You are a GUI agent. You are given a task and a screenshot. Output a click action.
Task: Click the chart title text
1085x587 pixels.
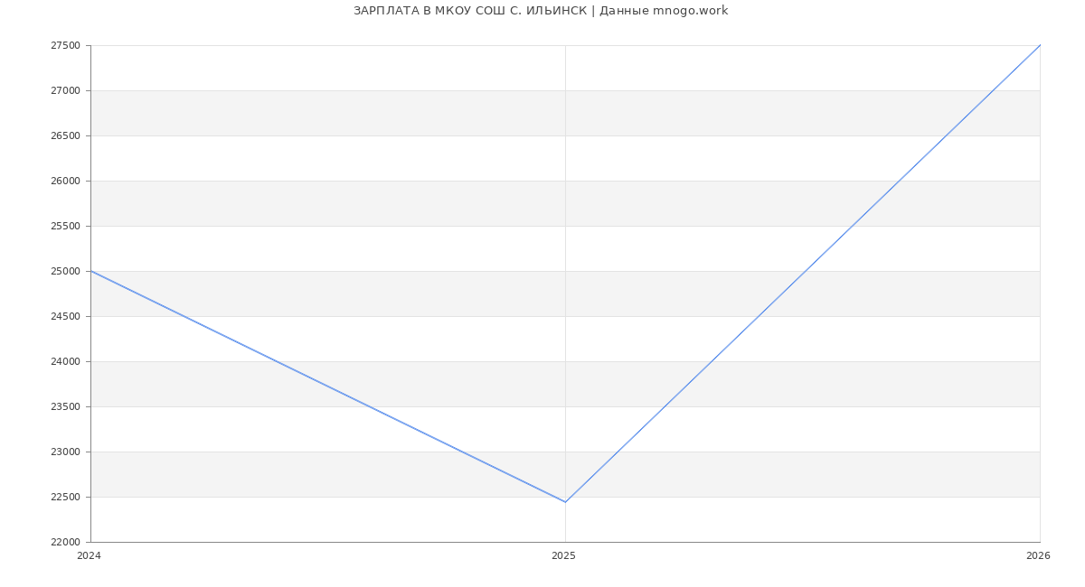(x=541, y=11)
